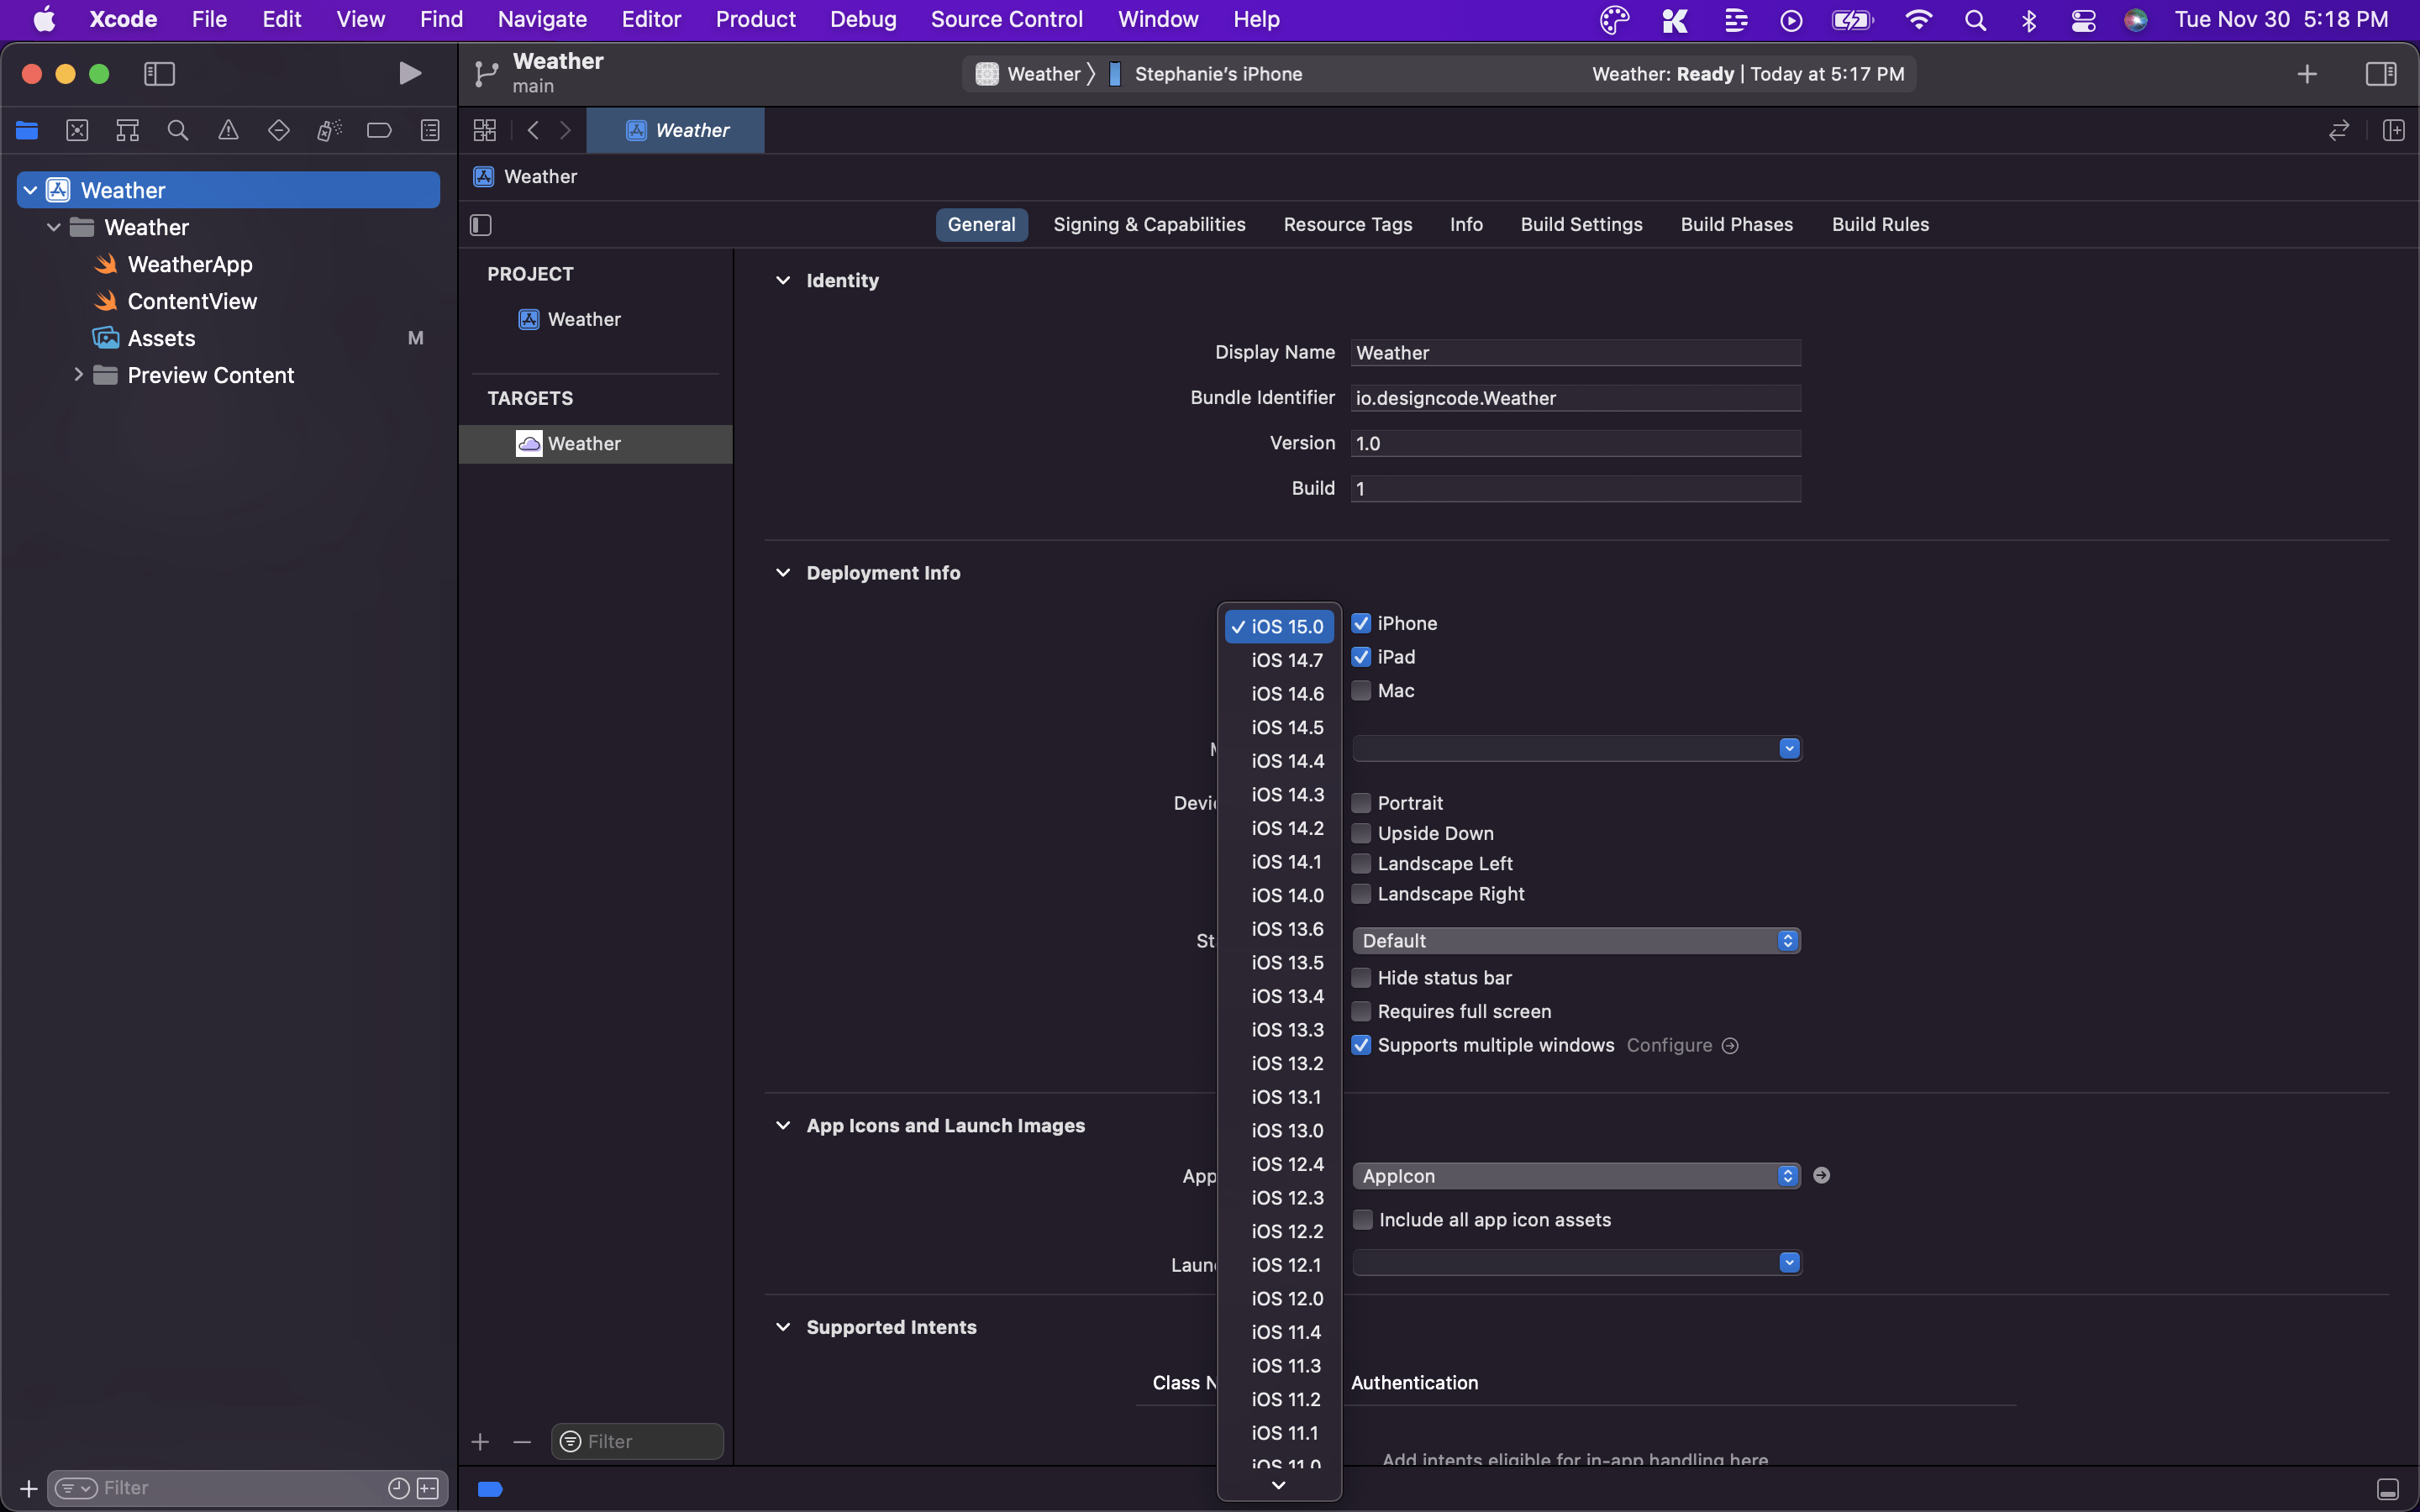2420x1512 pixels.
Task: Click the add target plus icon
Action: [x=480, y=1441]
